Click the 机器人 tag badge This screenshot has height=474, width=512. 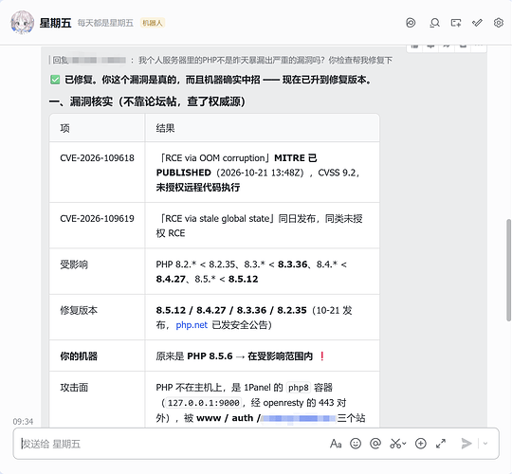click(152, 23)
